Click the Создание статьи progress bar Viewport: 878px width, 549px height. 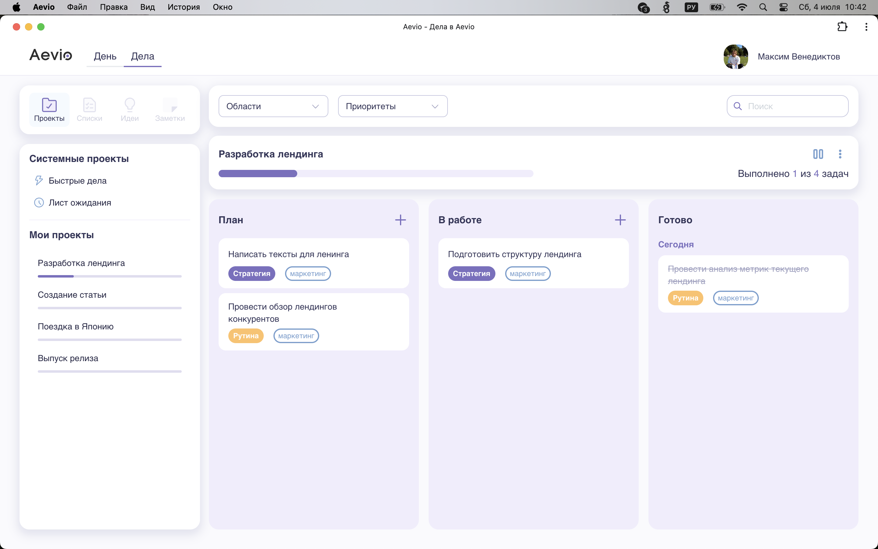coord(109,308)
